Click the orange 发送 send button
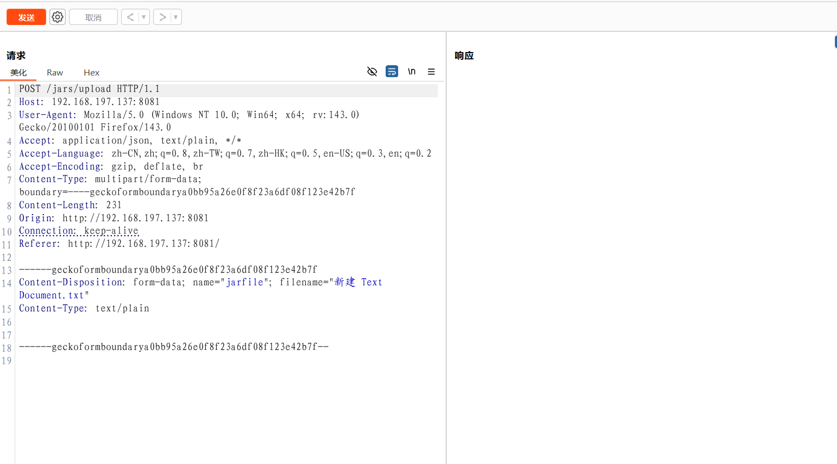837x464 pixels. pyautogui.click(x=26, y=17)
